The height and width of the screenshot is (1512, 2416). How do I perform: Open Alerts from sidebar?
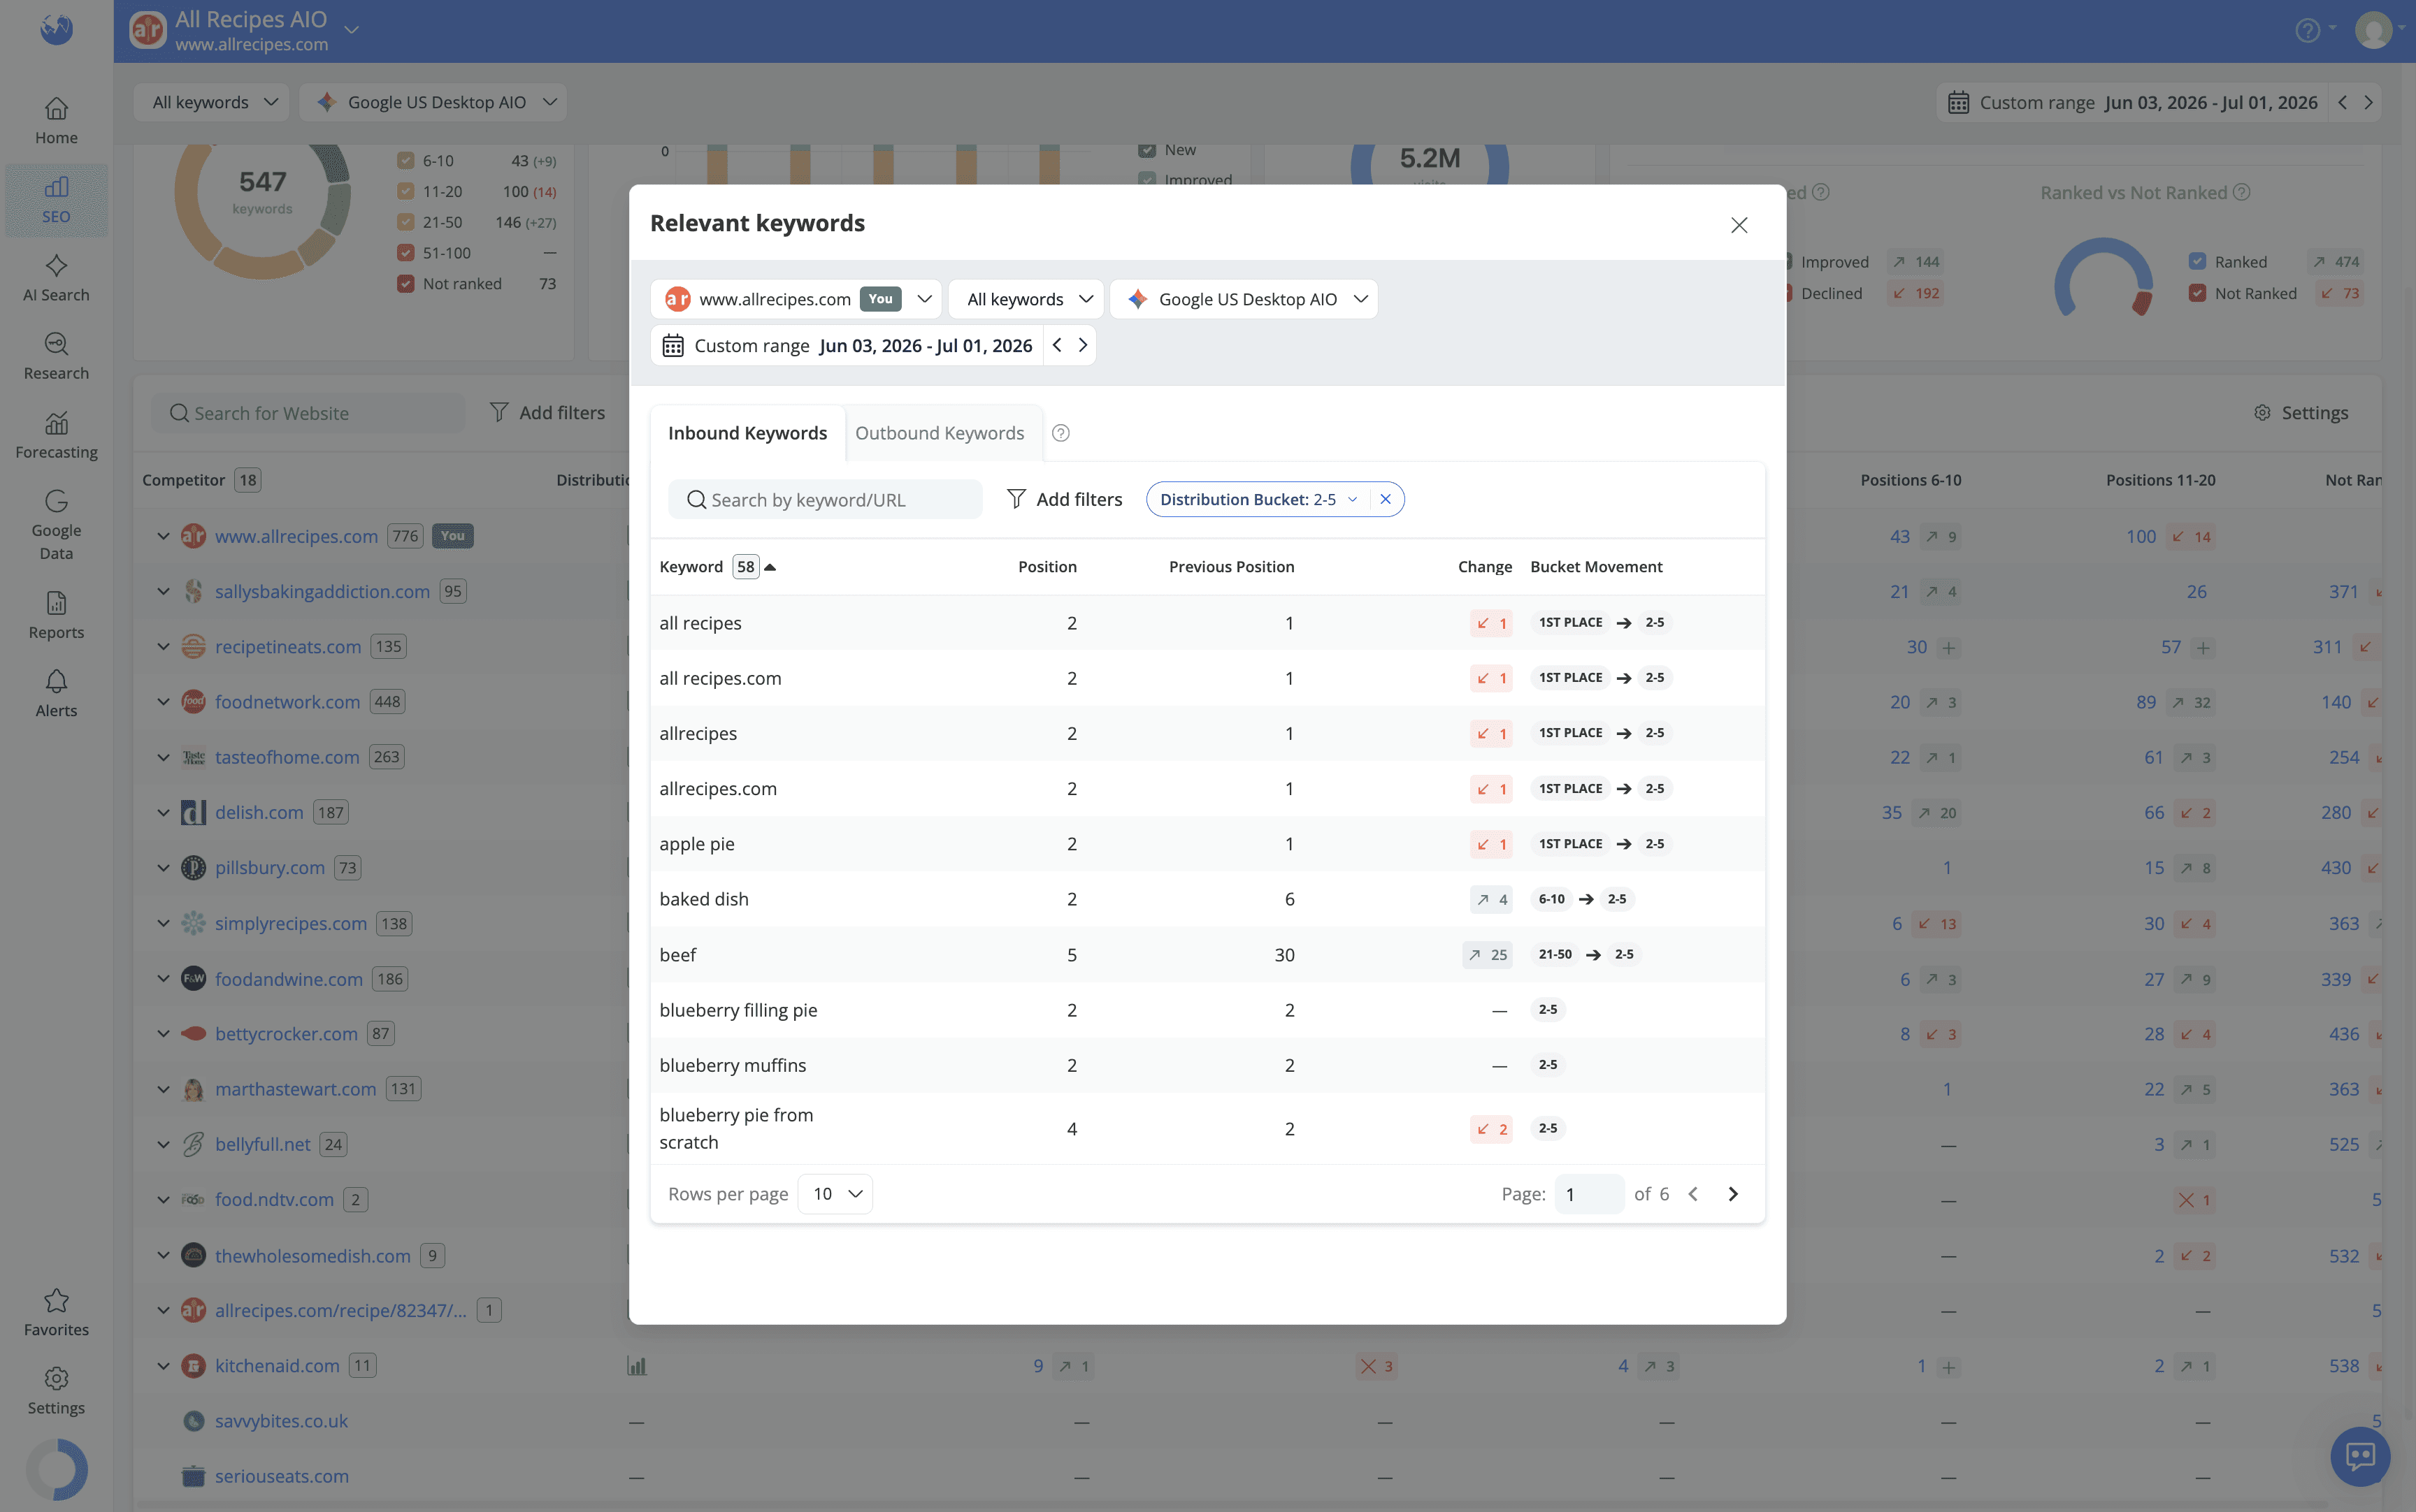pos(56,694)
